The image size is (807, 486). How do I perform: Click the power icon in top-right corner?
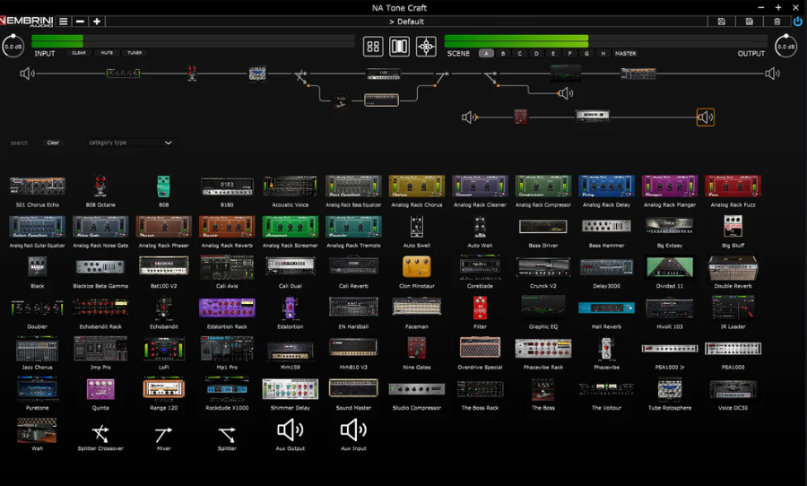pyautogui.click(x=797, y=22)
